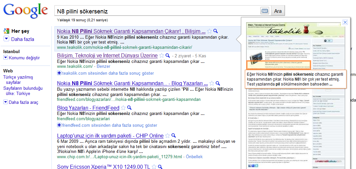
Task: Open preview magnifier for N8 Pilini Blog Yazarları result
Action: (x=218, y=83)
